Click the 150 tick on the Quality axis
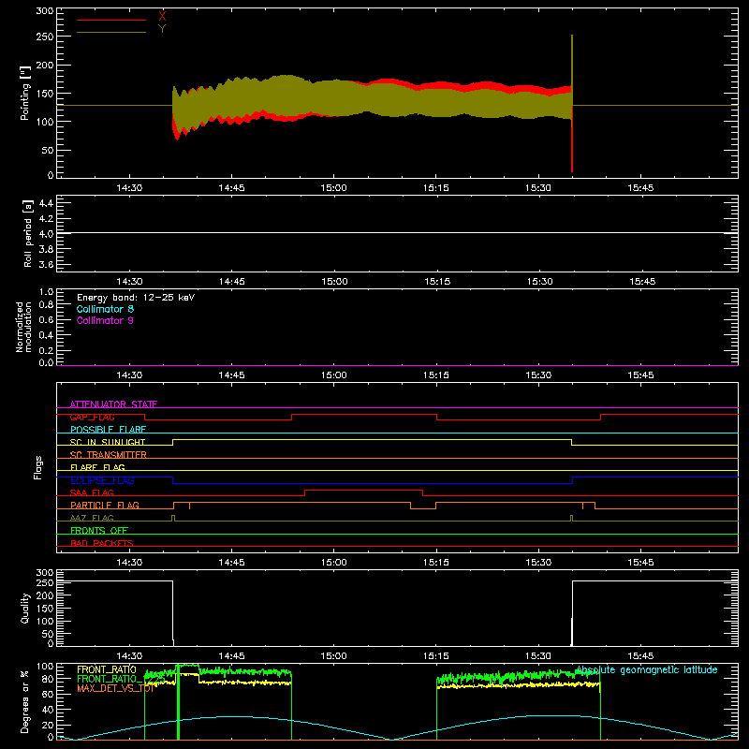 click(44, 609)
